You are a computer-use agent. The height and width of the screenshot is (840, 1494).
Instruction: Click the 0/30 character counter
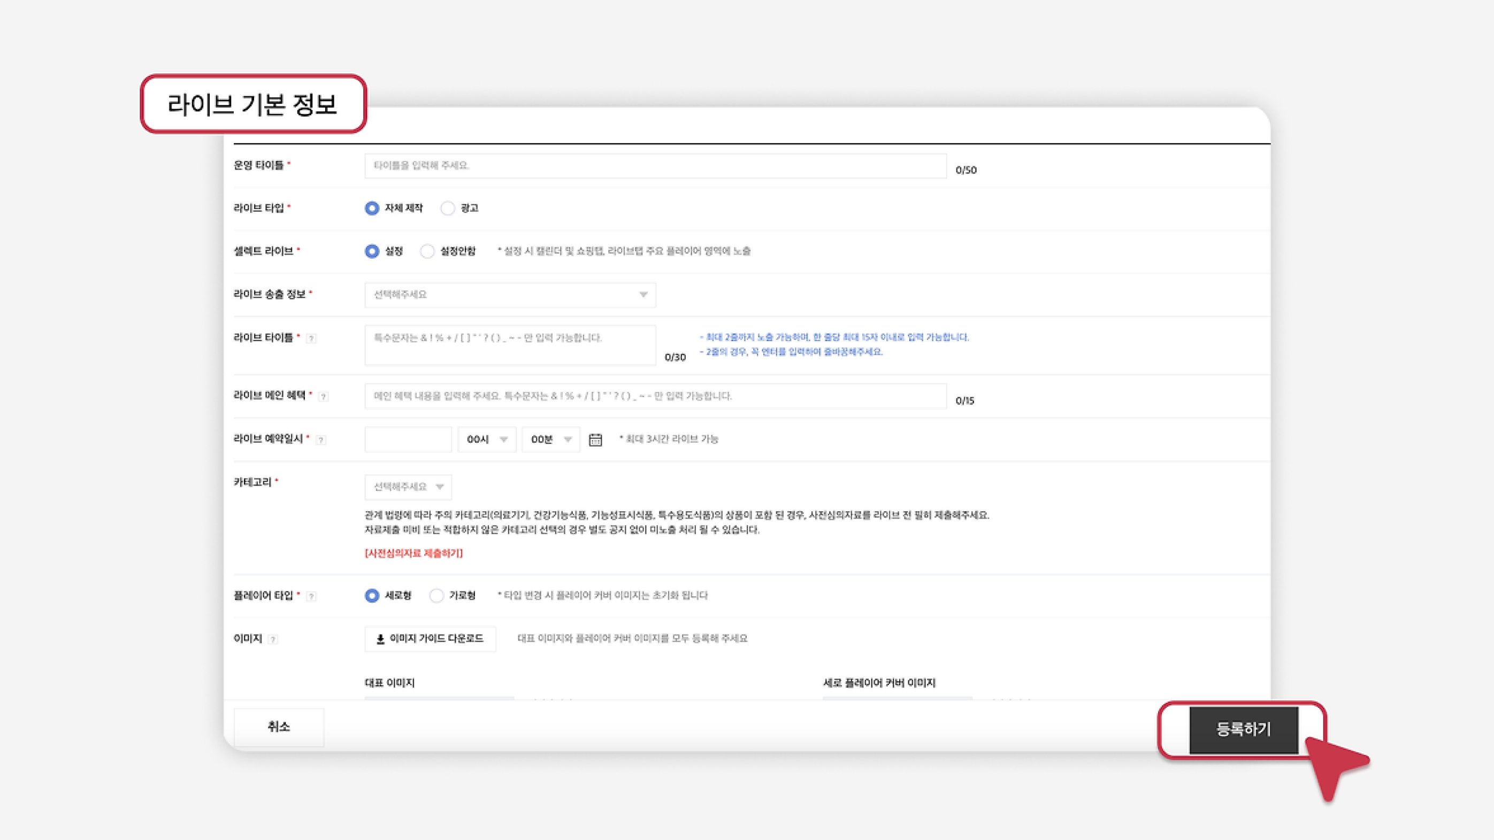click(x=675, y=357)
